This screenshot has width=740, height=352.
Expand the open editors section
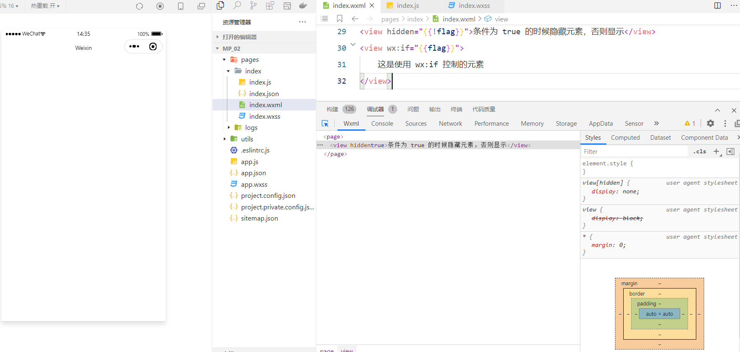pyautogui.click(x=264, y=37)
